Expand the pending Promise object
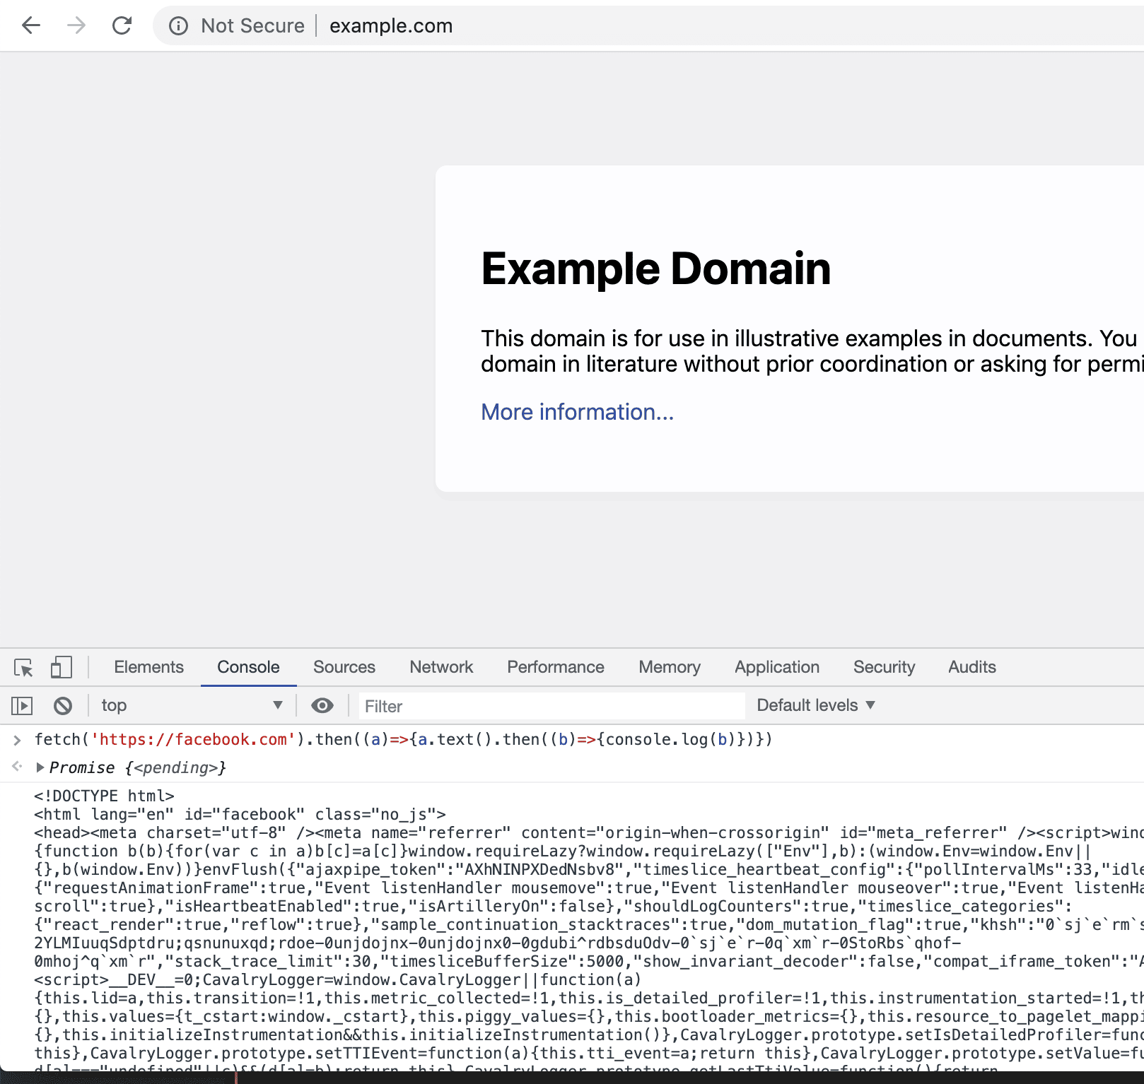 click(40, 767)
